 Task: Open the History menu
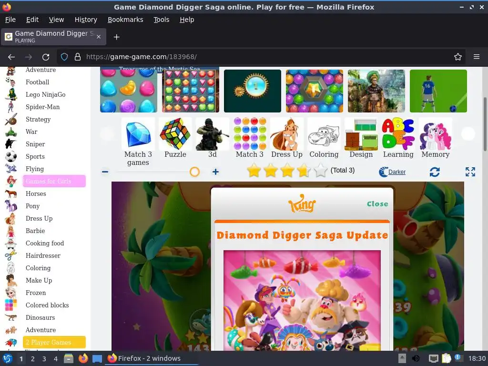pyautogui.click(x=86, y=20)
